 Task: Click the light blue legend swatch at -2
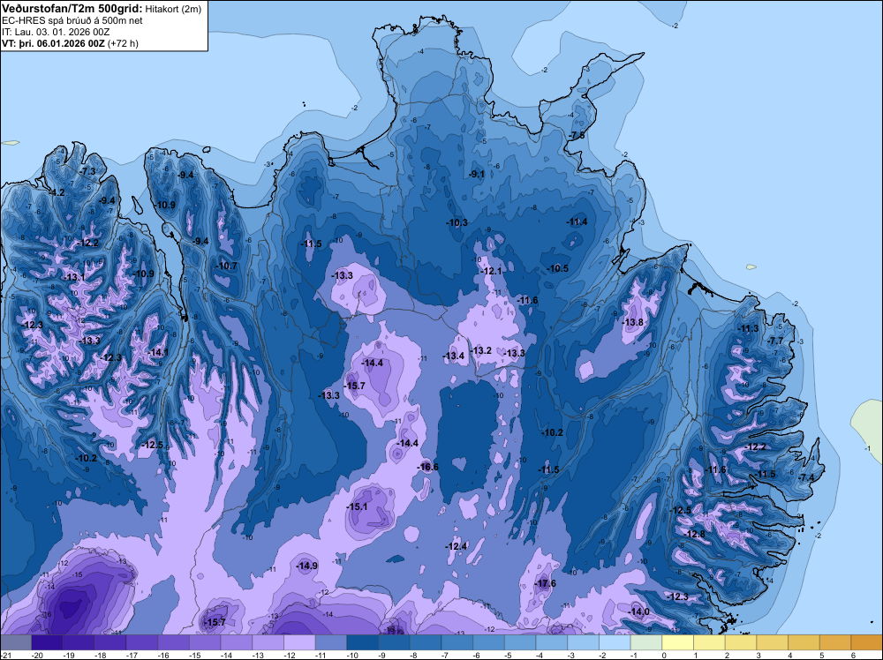tap(615, 642)
